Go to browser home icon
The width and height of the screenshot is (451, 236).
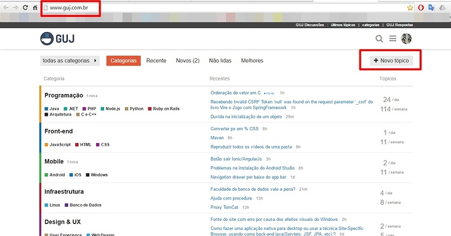(x=35, y=7)
